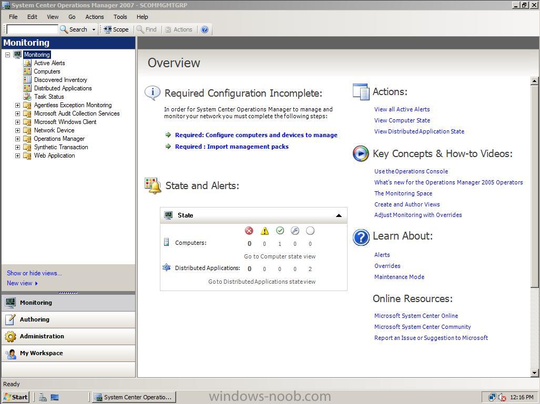Click the Actions toolbar button
The image size is (540, 404).
click(x=179, y=29)
